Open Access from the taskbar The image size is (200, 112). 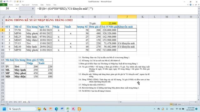click(73, 109)
